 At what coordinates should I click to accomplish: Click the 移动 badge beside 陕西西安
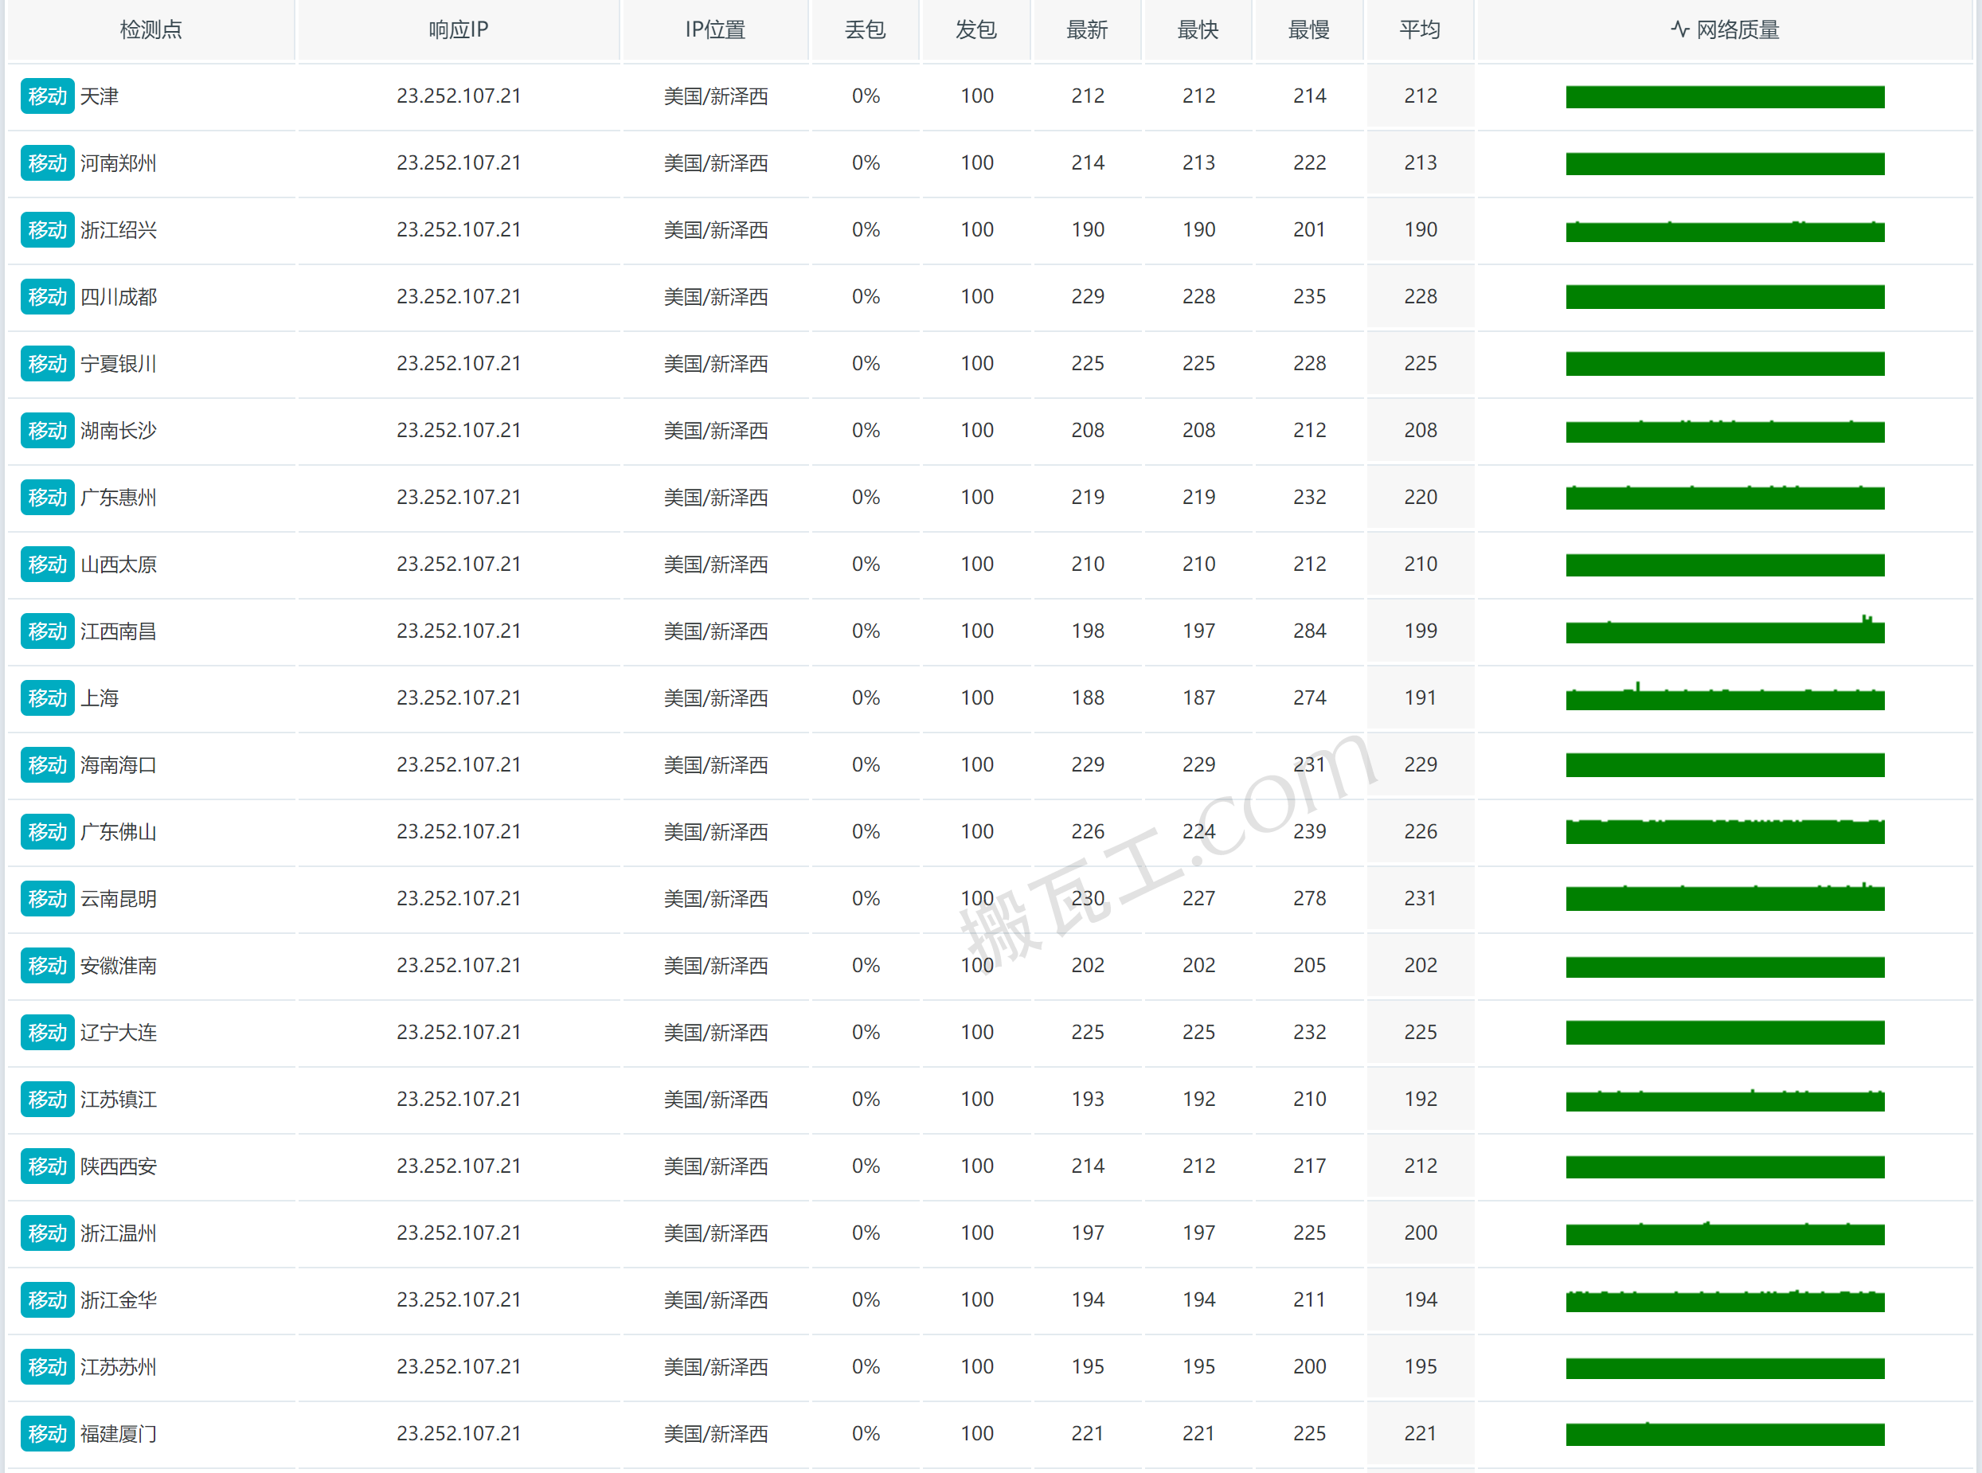tap(47, 1166)
